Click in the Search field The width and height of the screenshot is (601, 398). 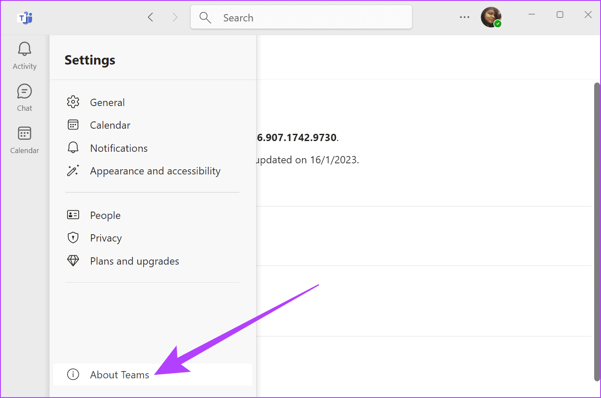click(301, 17)
